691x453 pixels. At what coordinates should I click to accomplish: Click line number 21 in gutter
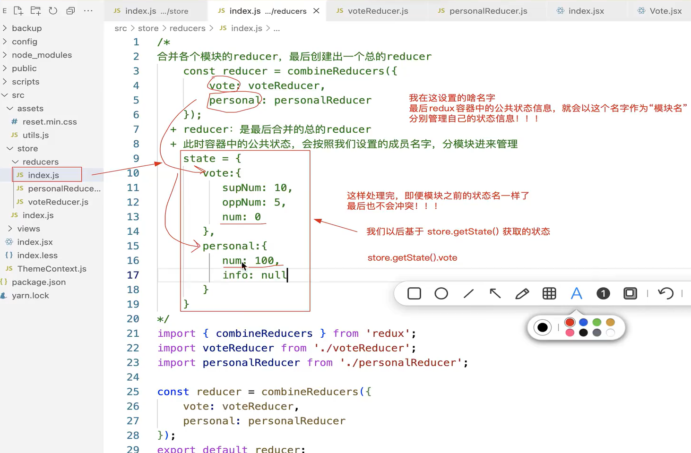133,333
